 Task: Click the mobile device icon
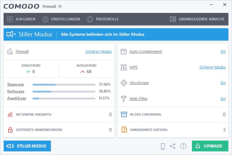pos(163,146)
